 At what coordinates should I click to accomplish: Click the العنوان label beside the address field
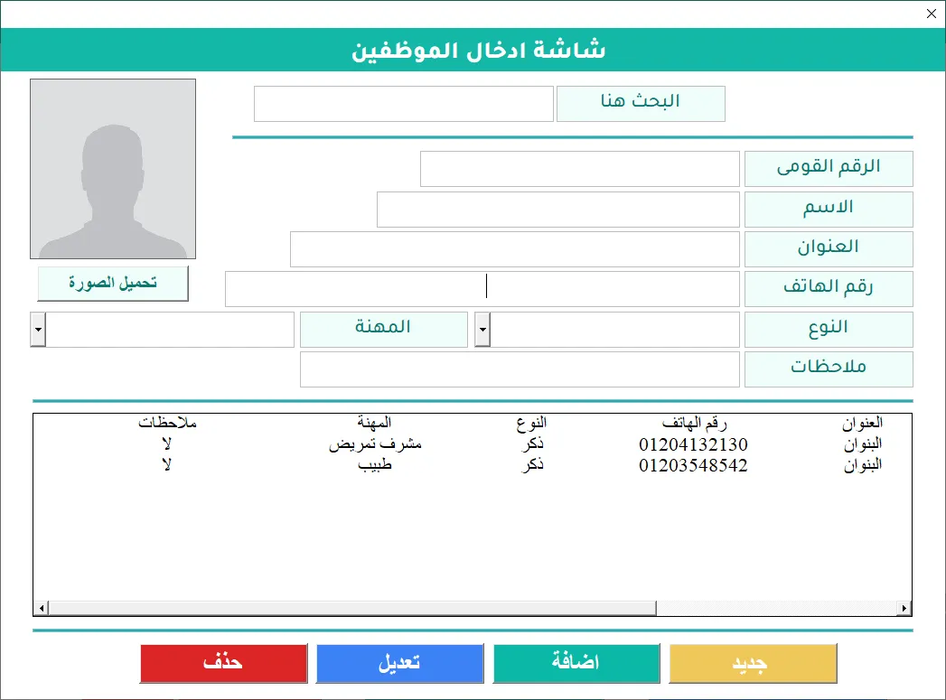point(829,249)
